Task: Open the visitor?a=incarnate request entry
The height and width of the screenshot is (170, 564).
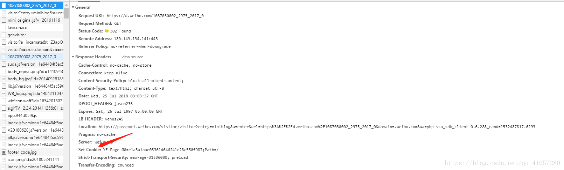Action: pyautogui.click(x=32, y=42)
